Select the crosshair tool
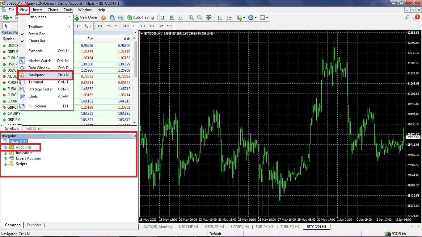 [15, 26]
